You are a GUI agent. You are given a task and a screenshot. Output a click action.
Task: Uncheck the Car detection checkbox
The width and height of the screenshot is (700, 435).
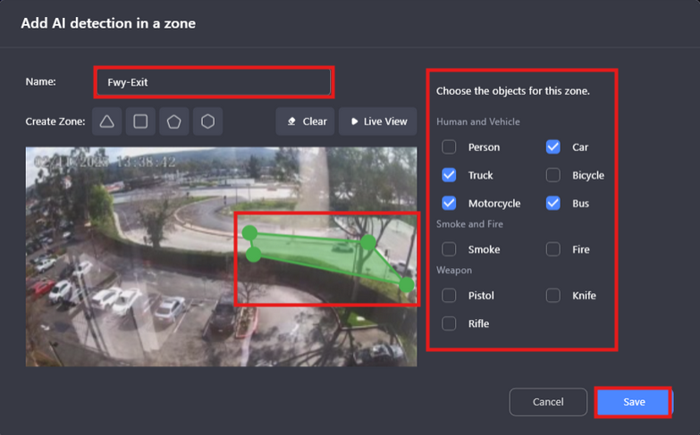pyautogui.click(x=552, y=146)
